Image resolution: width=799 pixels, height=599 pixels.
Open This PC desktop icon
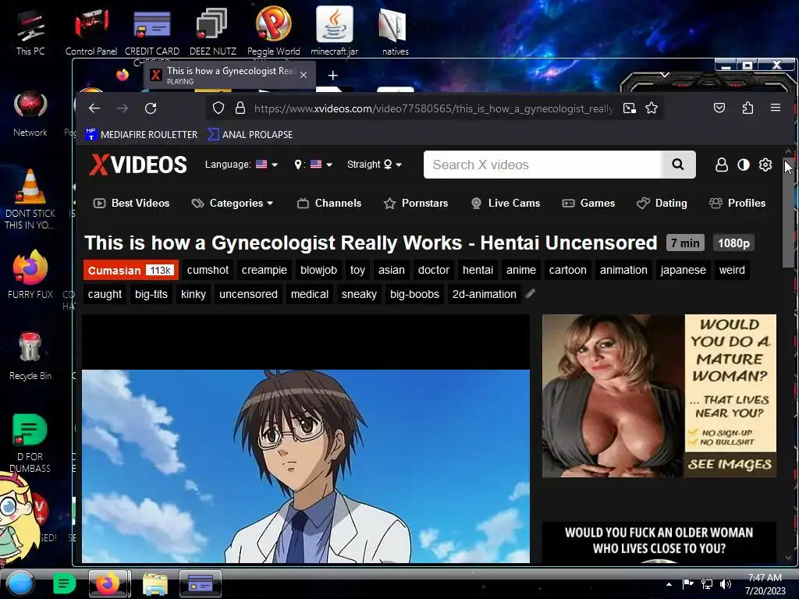pos(30,33)
